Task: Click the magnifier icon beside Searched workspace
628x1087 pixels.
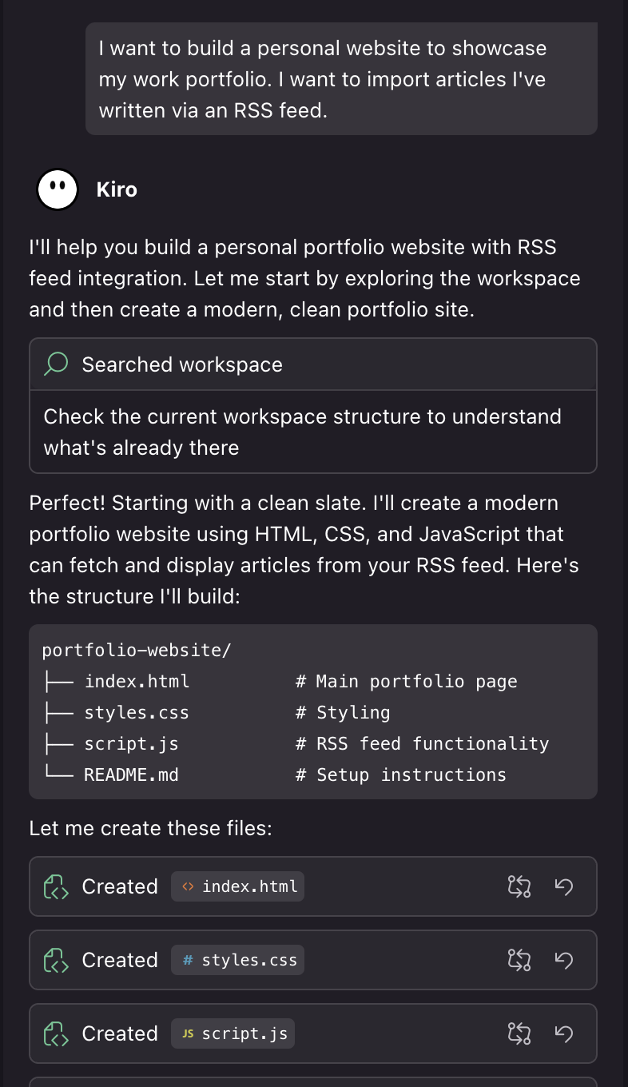Action: click(56, 364)
